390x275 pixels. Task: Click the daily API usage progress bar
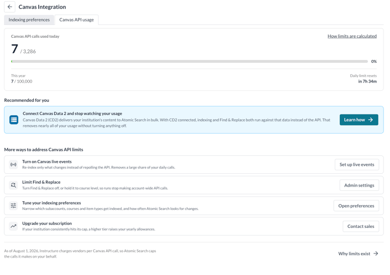(x=189, y=62)
